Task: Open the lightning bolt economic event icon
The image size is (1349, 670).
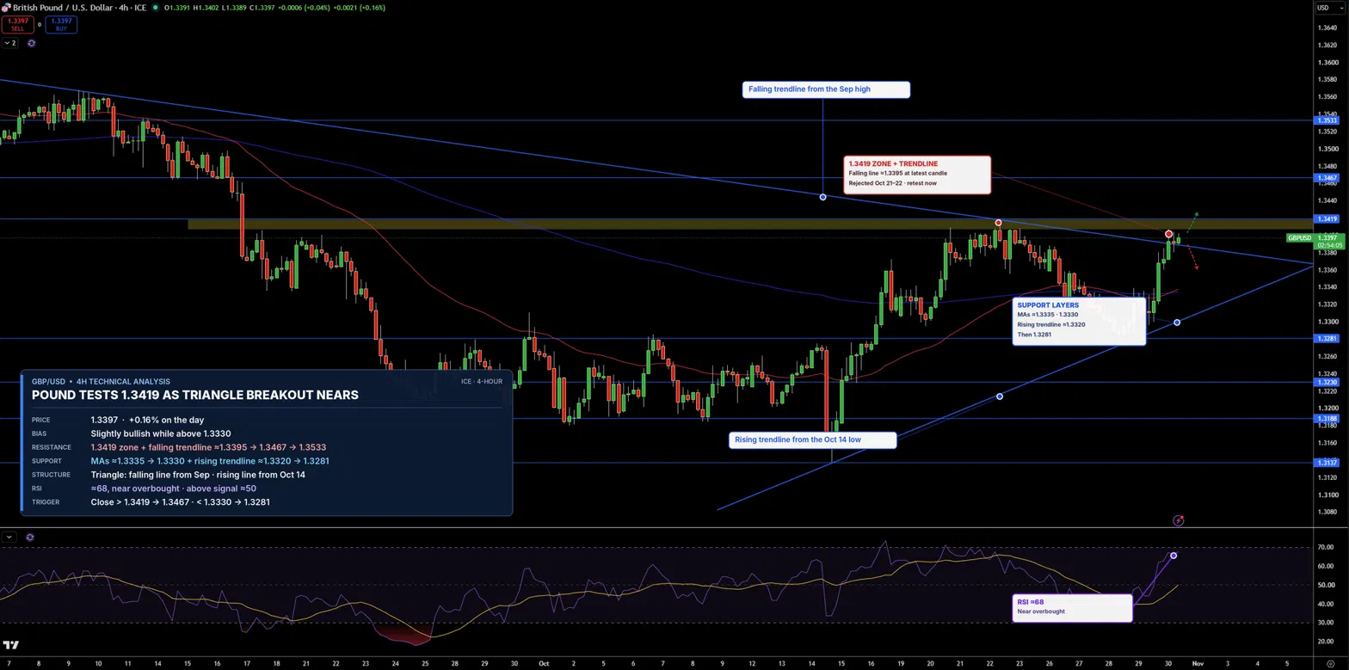Action: 1179,520
